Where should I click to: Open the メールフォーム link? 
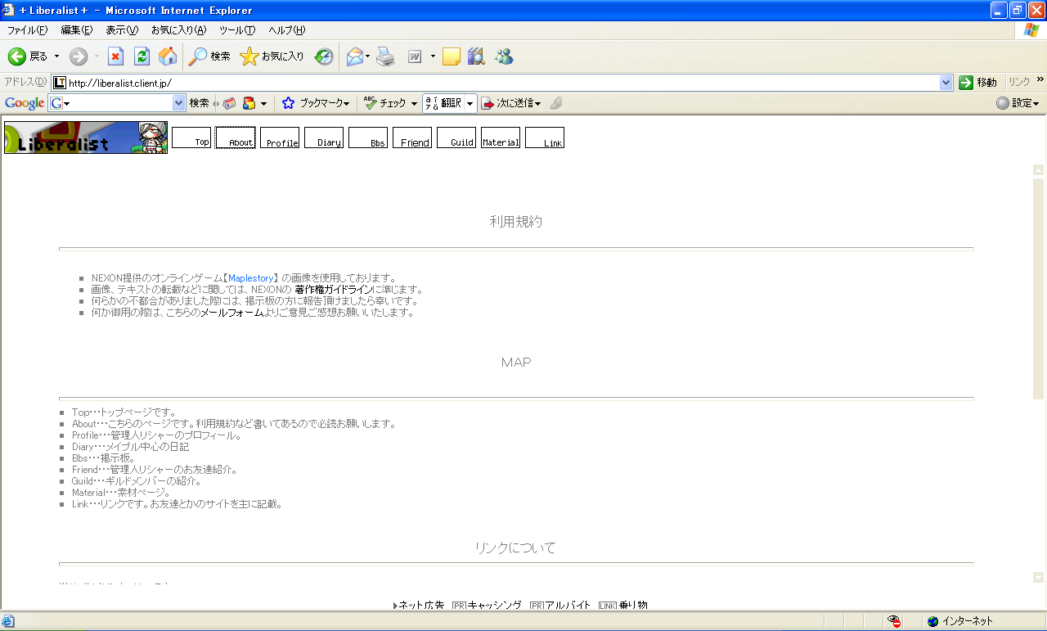pos(232,313)
